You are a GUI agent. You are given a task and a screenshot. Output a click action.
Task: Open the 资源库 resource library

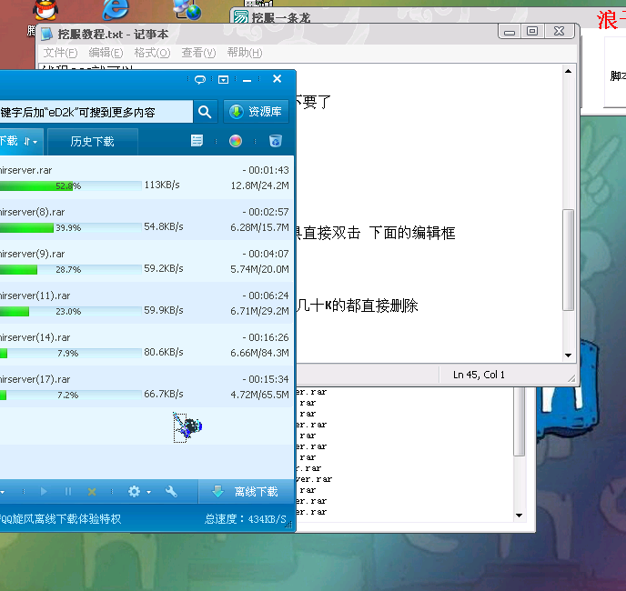256,112
